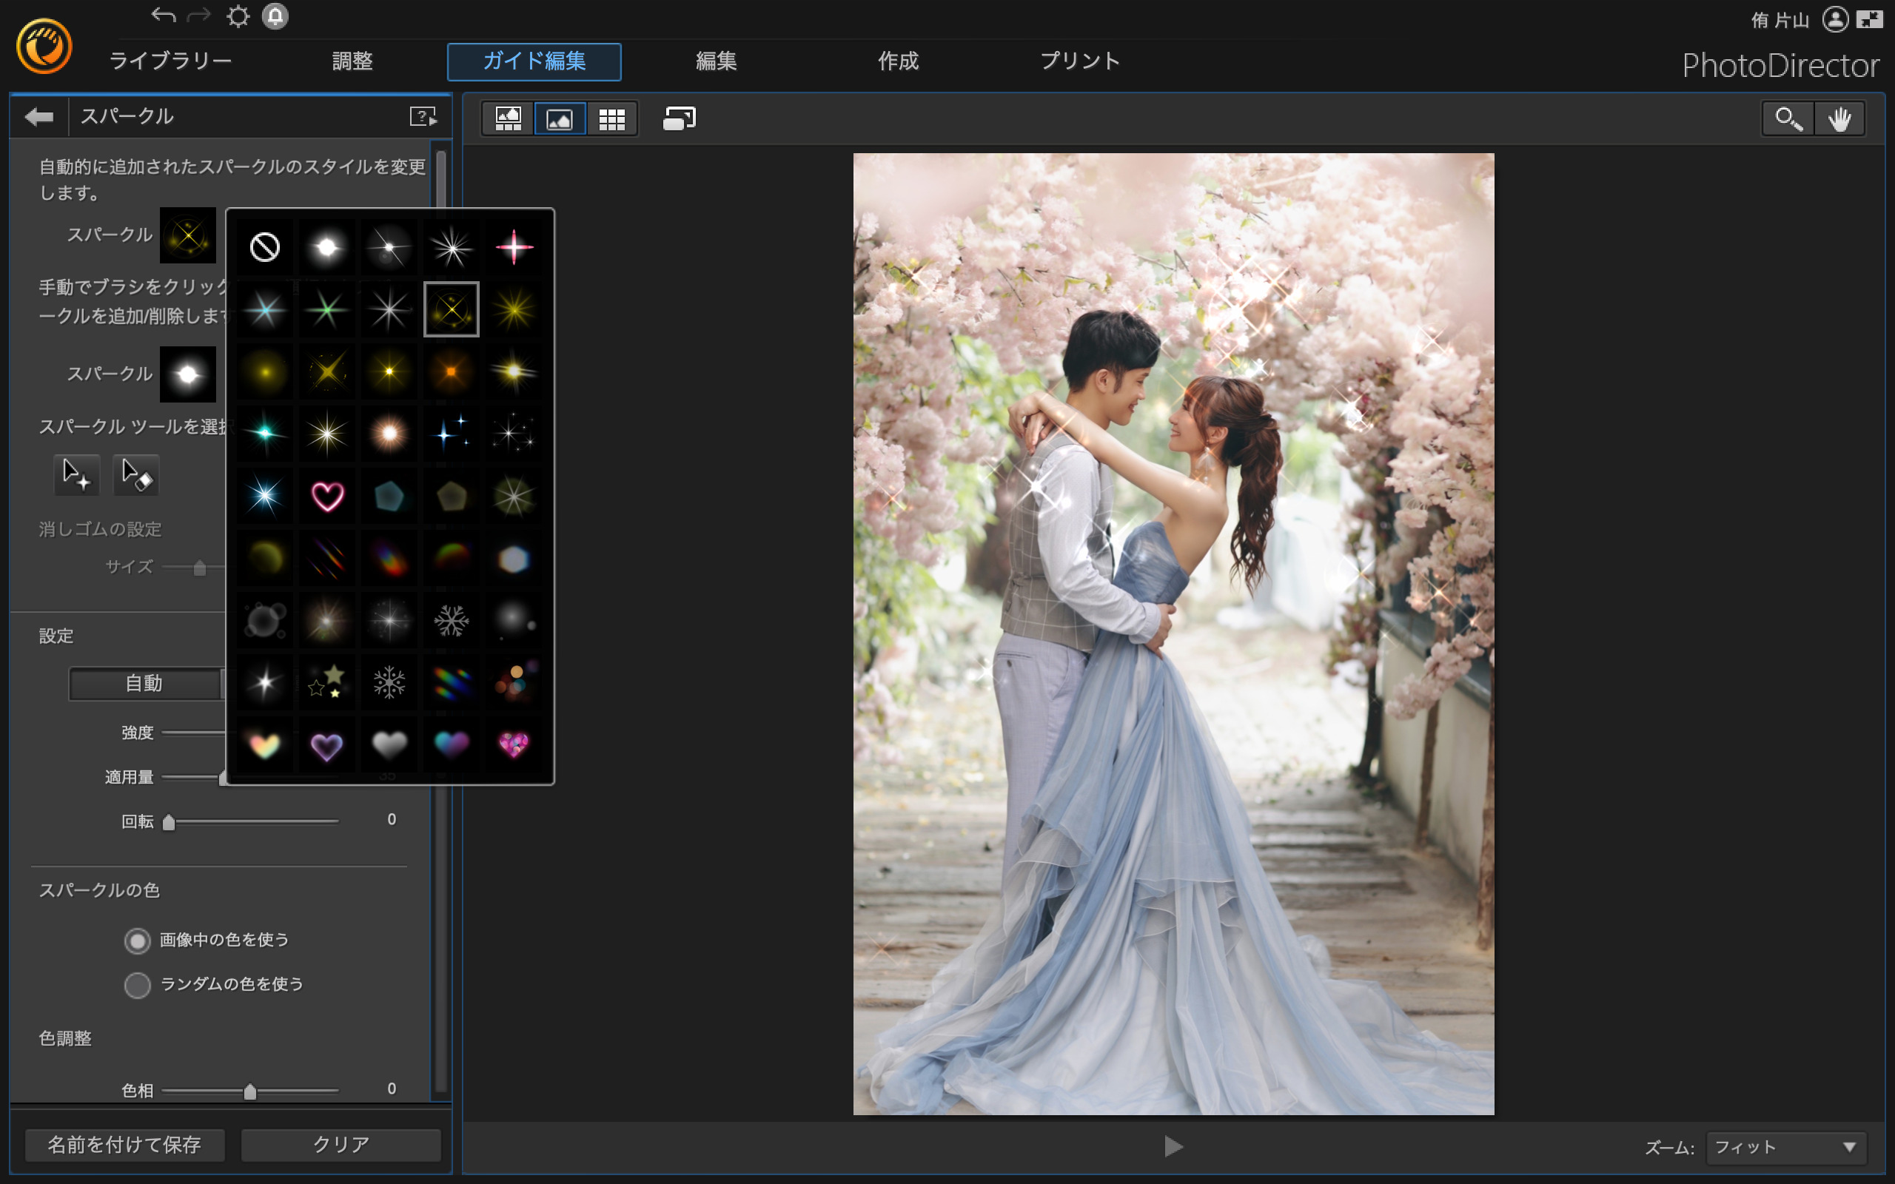Open the 調整 tab
The width and height of the screenshot is (1895, 1184).
[x=352, y=61]
